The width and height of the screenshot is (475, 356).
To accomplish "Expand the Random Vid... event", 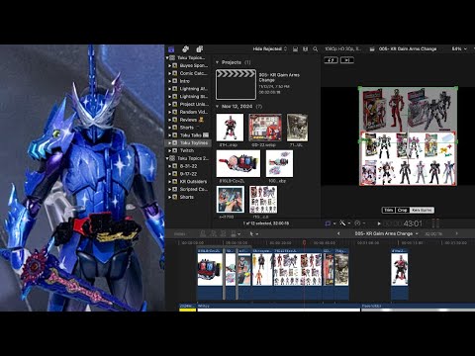I will pyautogui.click(x=170, y=112).
